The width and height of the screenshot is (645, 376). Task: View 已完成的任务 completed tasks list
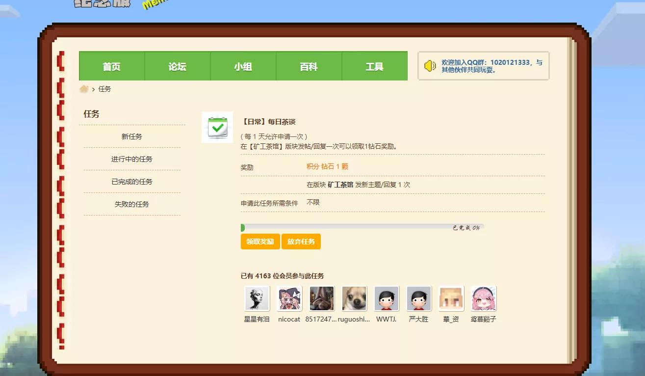click(132, 182)
